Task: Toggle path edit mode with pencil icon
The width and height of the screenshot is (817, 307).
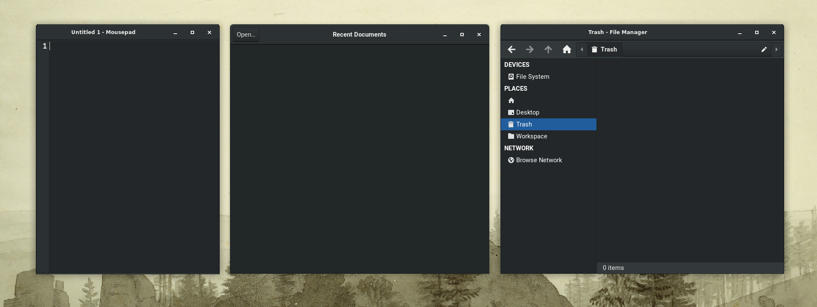Action: [x=764, y=49]
